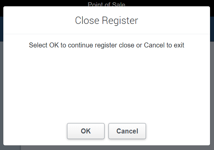The width and height of the screenshot is (214, 150).
Task: Click the Point of Sale header title
Action: click(x=107, y=4)
